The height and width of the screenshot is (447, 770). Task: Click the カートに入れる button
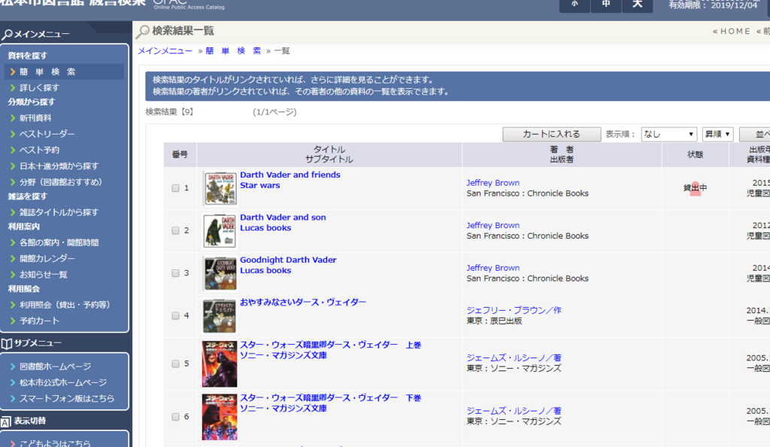pyautogui.click(x=551, y=134)
